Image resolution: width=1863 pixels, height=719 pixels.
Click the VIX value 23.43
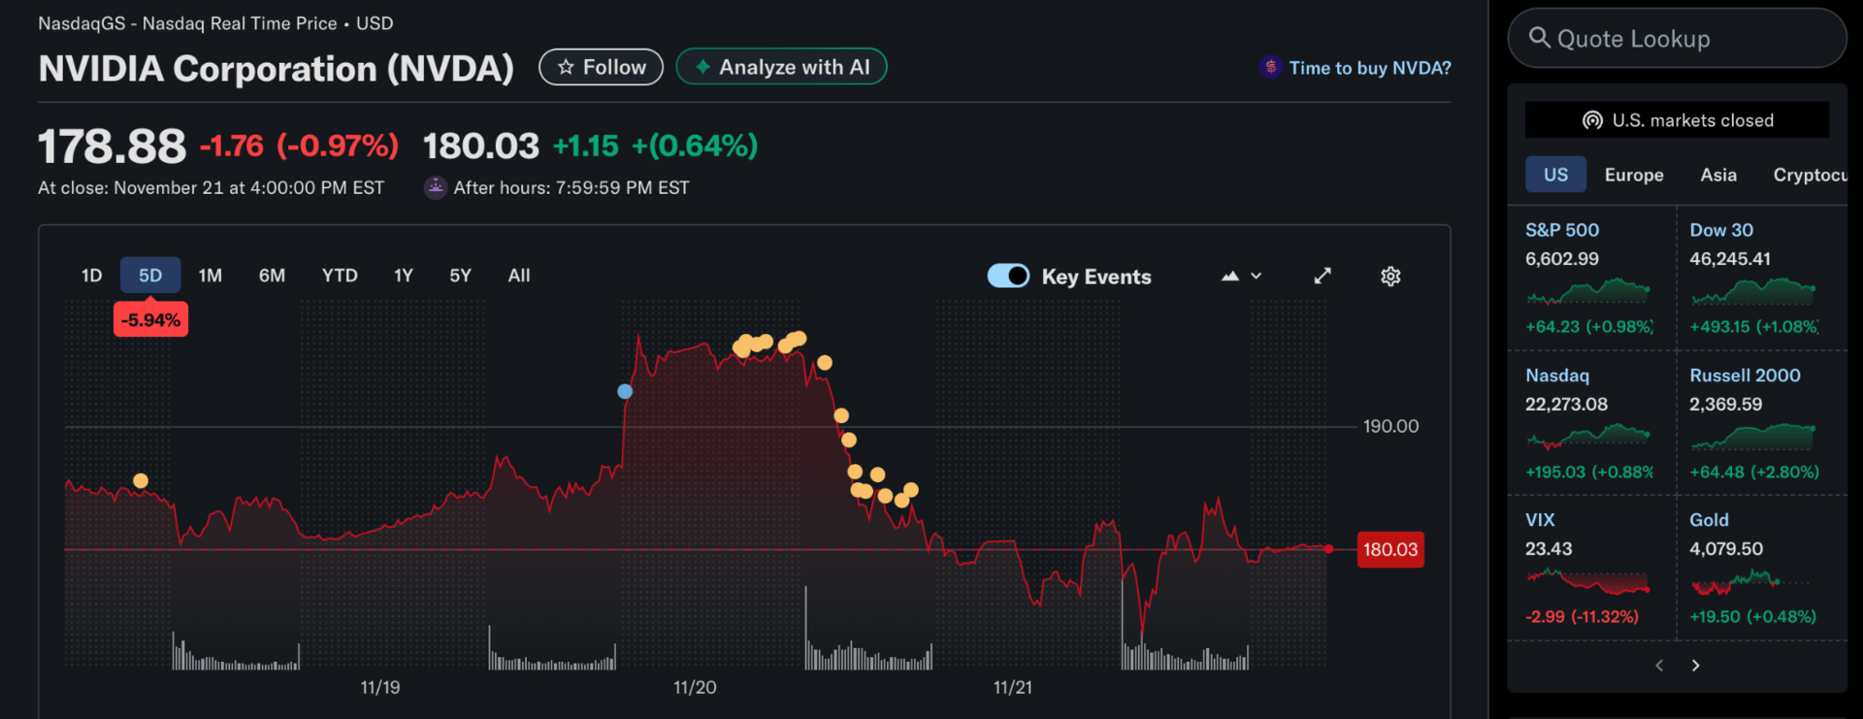coord(1549,549)
